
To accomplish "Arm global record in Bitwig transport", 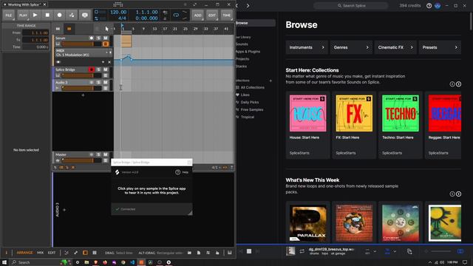I will point(59,15).
